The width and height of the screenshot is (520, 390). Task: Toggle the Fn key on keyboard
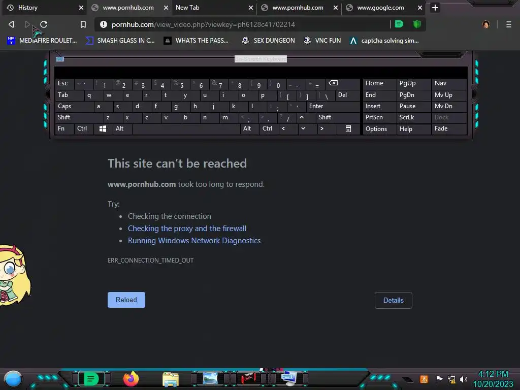click(x=64, y=128)
